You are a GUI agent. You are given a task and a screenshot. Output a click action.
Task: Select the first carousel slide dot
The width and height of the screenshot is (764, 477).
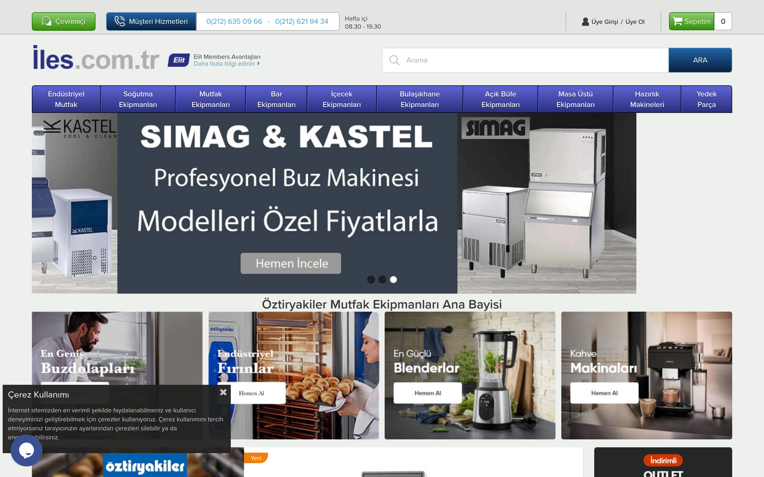pyautogui.click(x=371, y=279)
